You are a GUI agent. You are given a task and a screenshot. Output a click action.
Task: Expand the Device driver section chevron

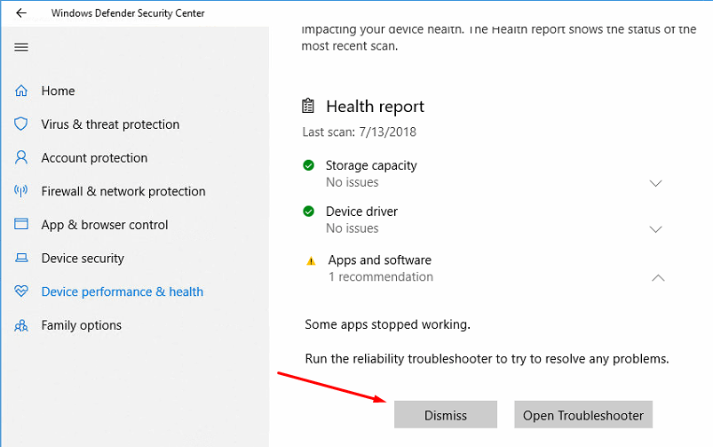coord(655,229)
